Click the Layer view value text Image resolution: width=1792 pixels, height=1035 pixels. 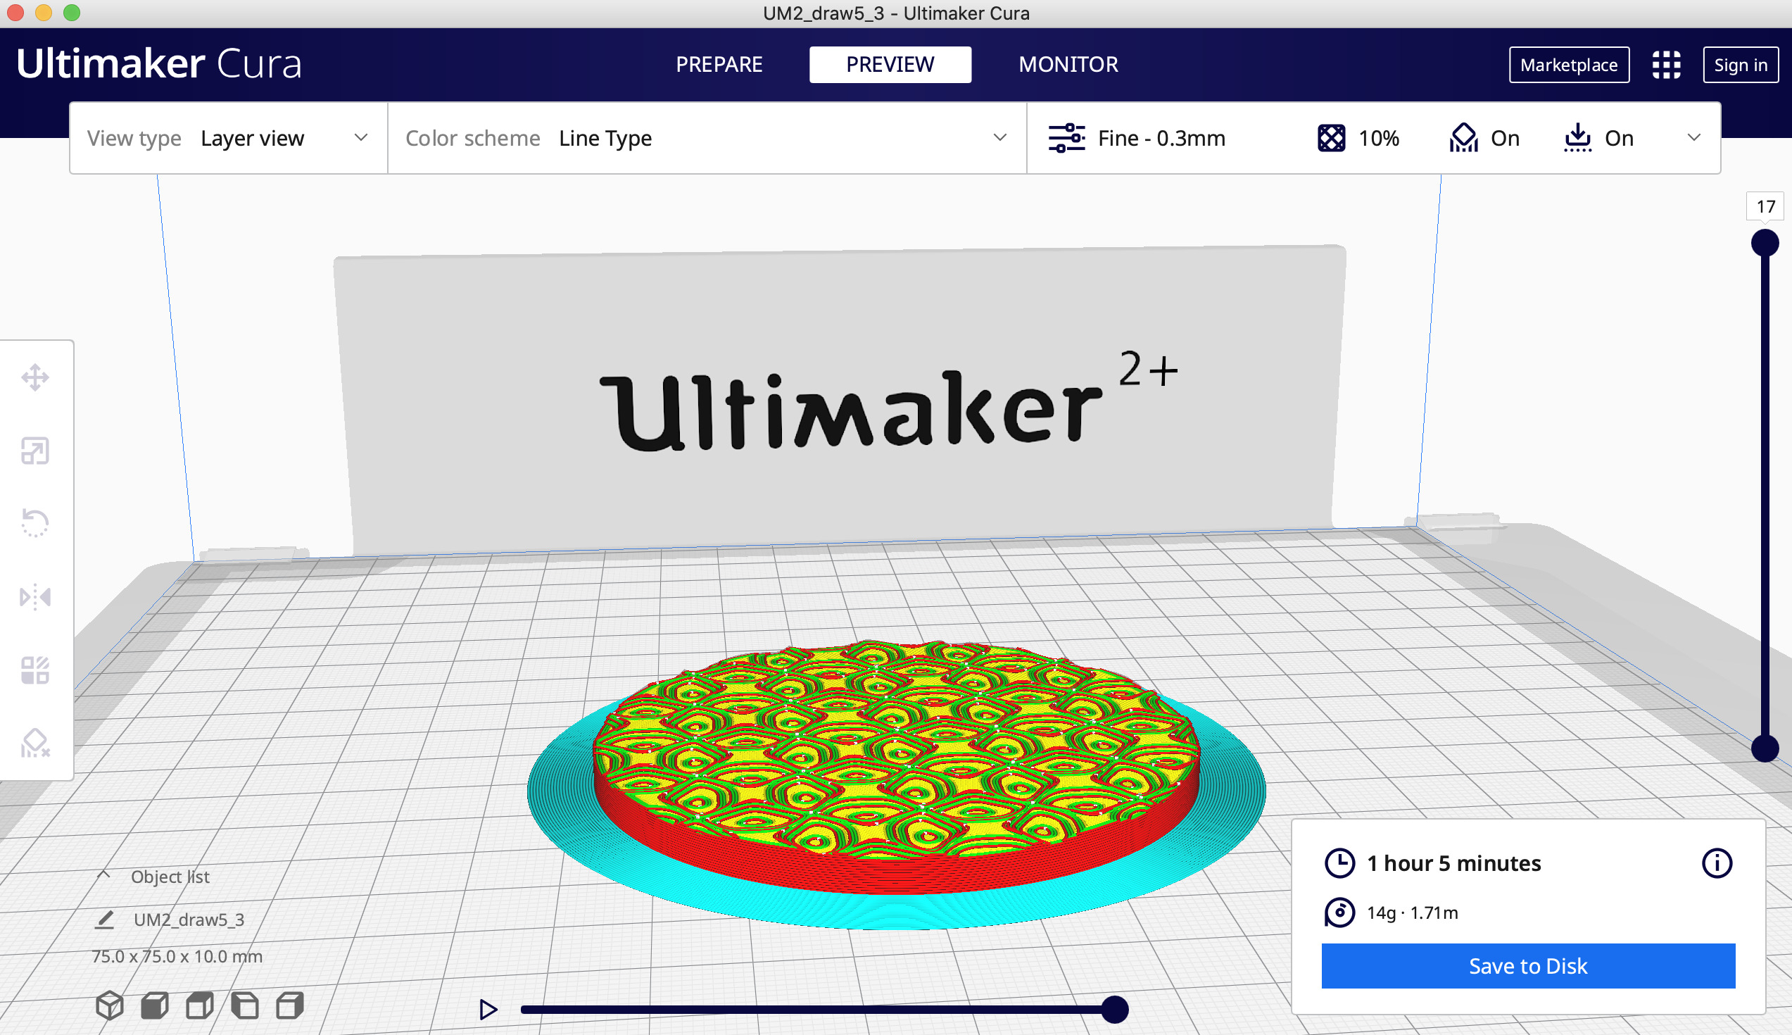(252, 138)
